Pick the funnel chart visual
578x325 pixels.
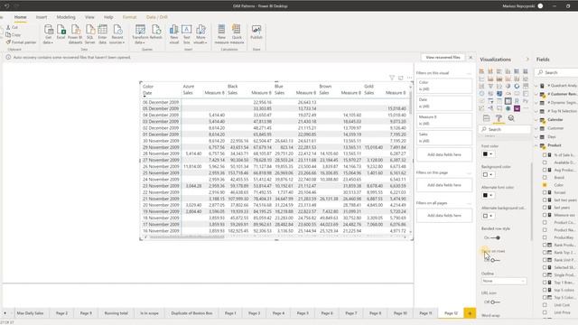[490, 87]
